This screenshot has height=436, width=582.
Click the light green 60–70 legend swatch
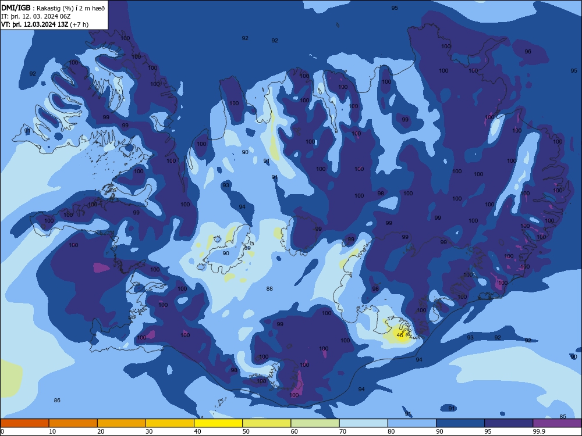(315, 423)
